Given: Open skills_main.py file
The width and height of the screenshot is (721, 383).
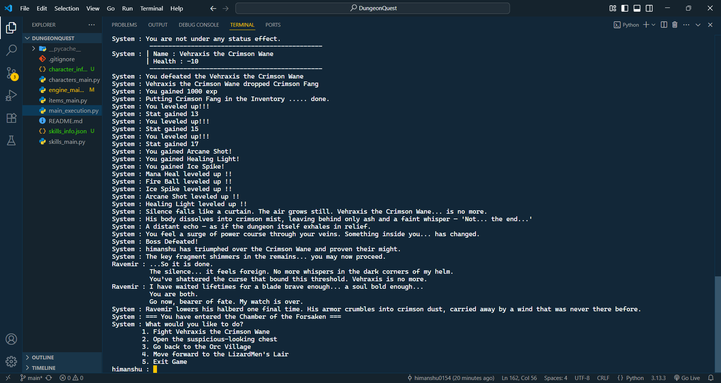Looking at the screenshot, I should [62, 142].
